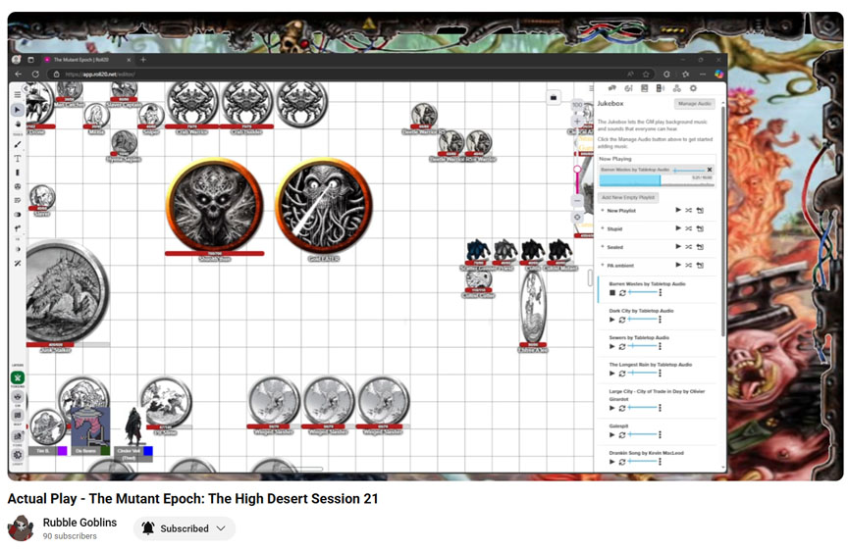Image resolution: width=848 pixels, height=550 pixels.
Task: Click the Manage Audio button
Action: (695, 103)
